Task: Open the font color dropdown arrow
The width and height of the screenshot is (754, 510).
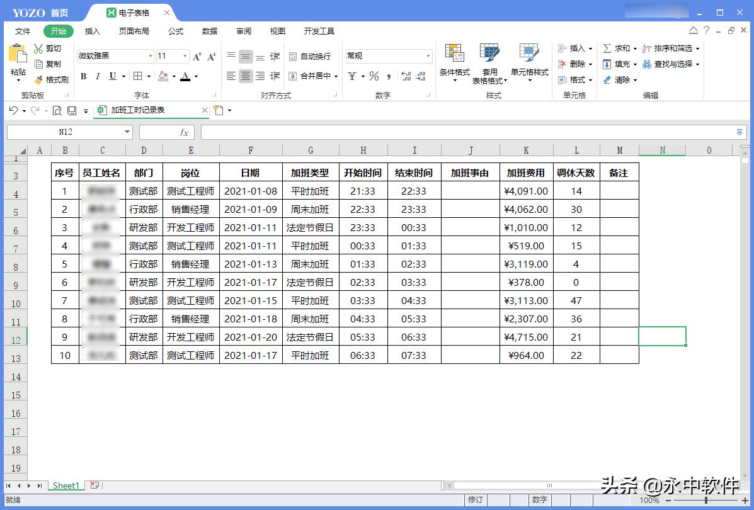Action: 196,77
